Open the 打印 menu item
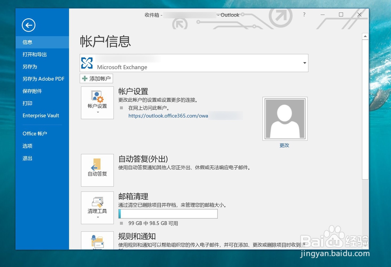 coord(42,103)
